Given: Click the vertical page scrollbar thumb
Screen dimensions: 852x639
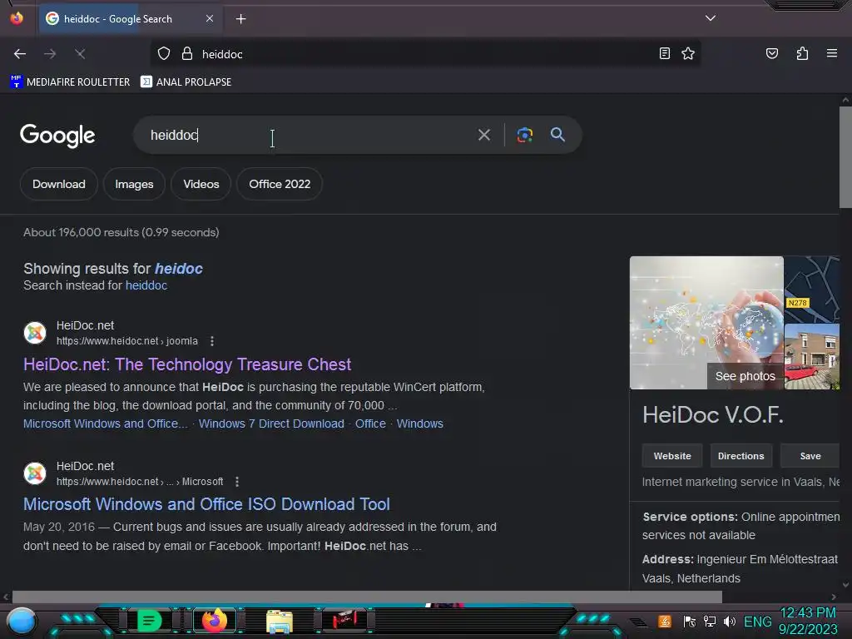Looking at the screenshot, I should (845, 157).
